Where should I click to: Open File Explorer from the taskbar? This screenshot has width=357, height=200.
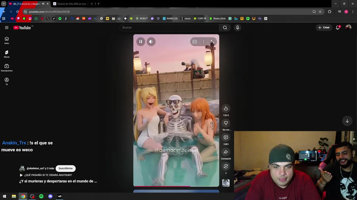tap(14, 196)
